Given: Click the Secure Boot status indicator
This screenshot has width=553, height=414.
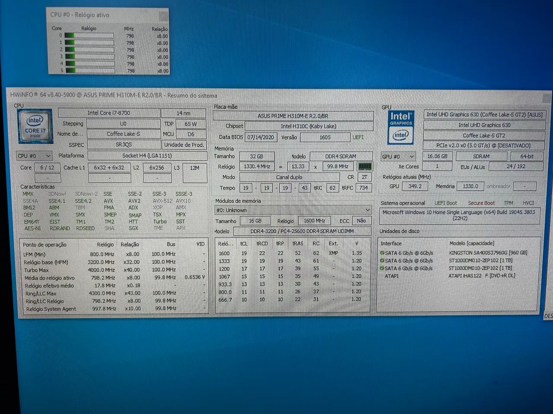Looking at the screenshot, I should tap(481, 203).
